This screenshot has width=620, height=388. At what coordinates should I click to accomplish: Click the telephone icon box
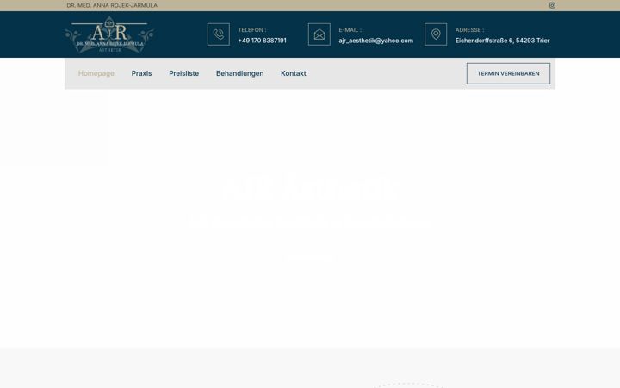coord(218,34)
